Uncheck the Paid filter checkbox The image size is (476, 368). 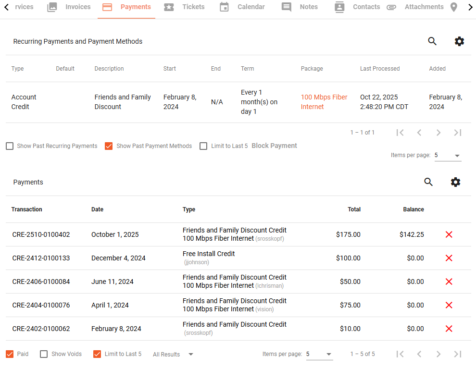[x=10, y=354]
